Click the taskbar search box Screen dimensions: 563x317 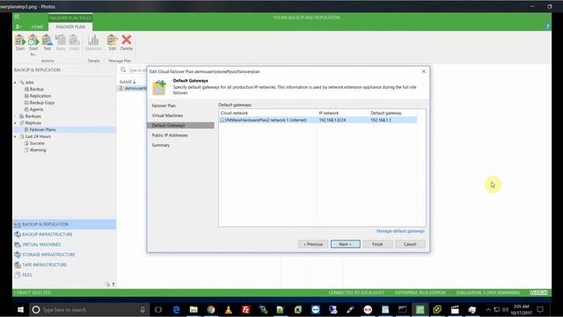89,309
